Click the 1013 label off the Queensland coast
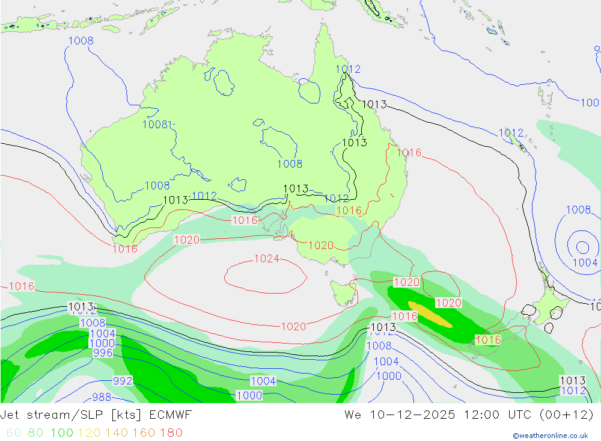 tap(374, 105)
